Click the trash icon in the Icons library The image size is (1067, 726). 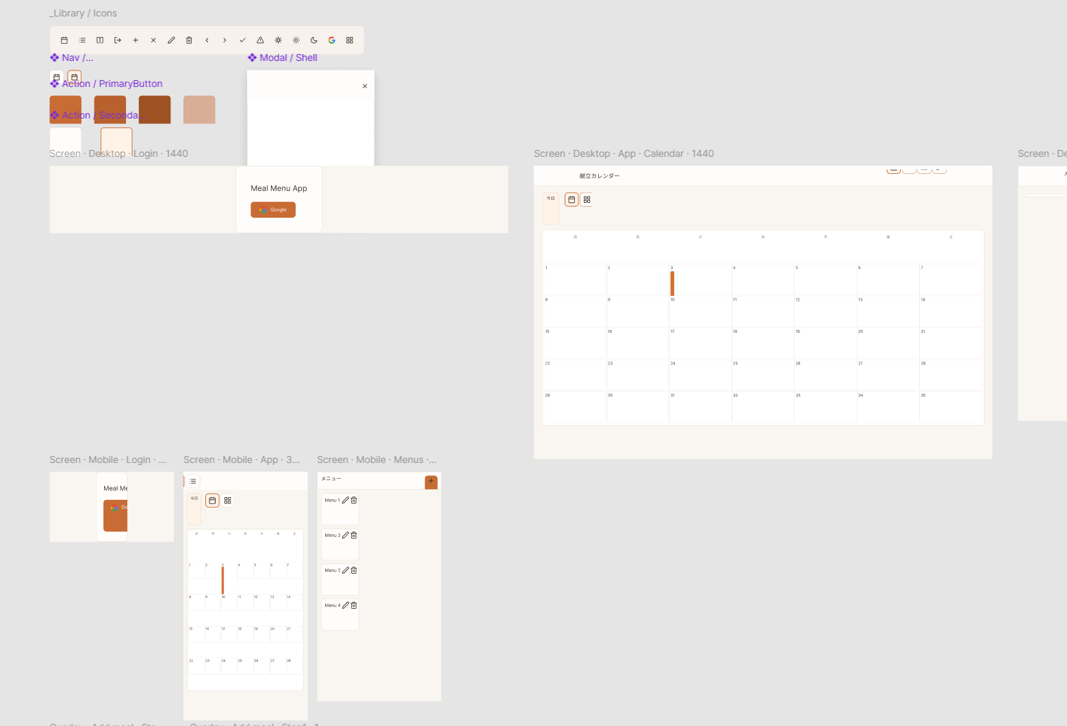pos(190,40)
